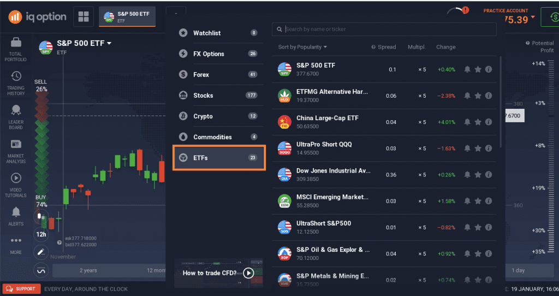Viewport: 559px width, 296px height.
Task: Select the S&P Metals & Mining ETF name
Action: [x=332, y=276]
